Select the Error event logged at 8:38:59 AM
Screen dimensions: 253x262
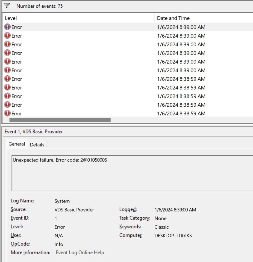tap(82, 79)
